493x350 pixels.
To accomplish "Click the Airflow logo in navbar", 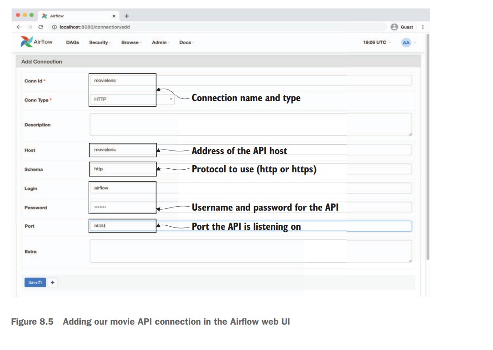I will [37, 42].
